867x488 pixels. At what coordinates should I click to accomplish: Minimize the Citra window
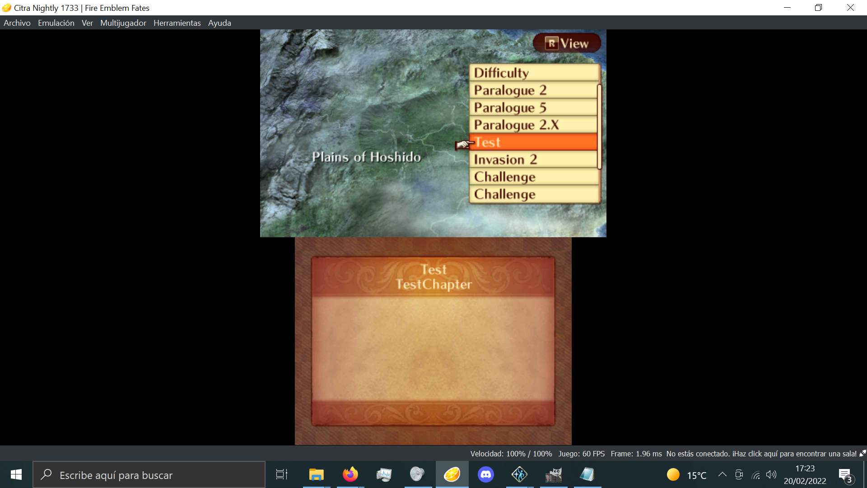click(788, 8)
